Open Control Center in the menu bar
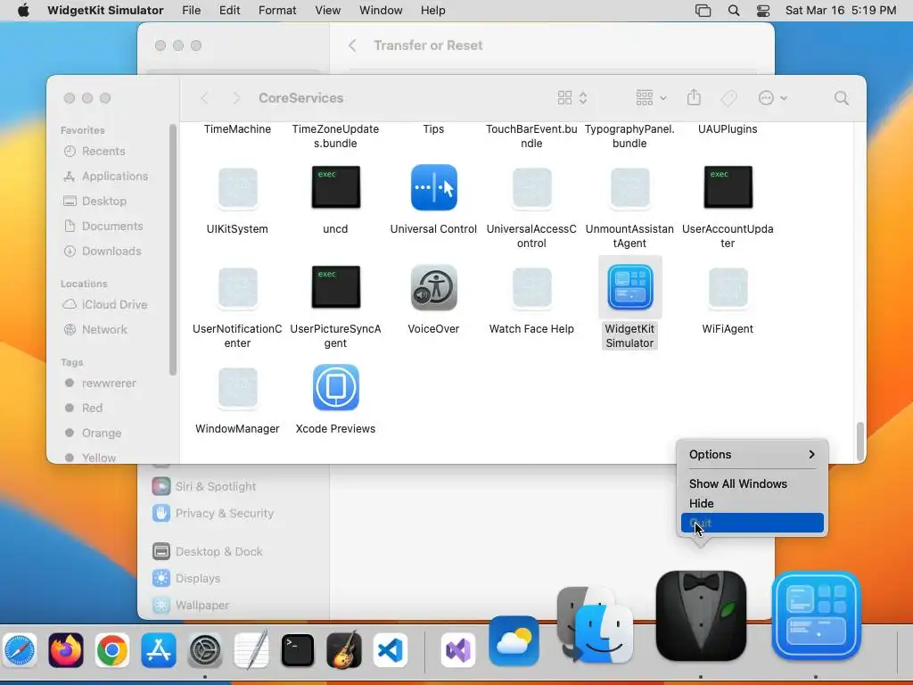Screen dimensions: 913x685 (x=763, y=11)
